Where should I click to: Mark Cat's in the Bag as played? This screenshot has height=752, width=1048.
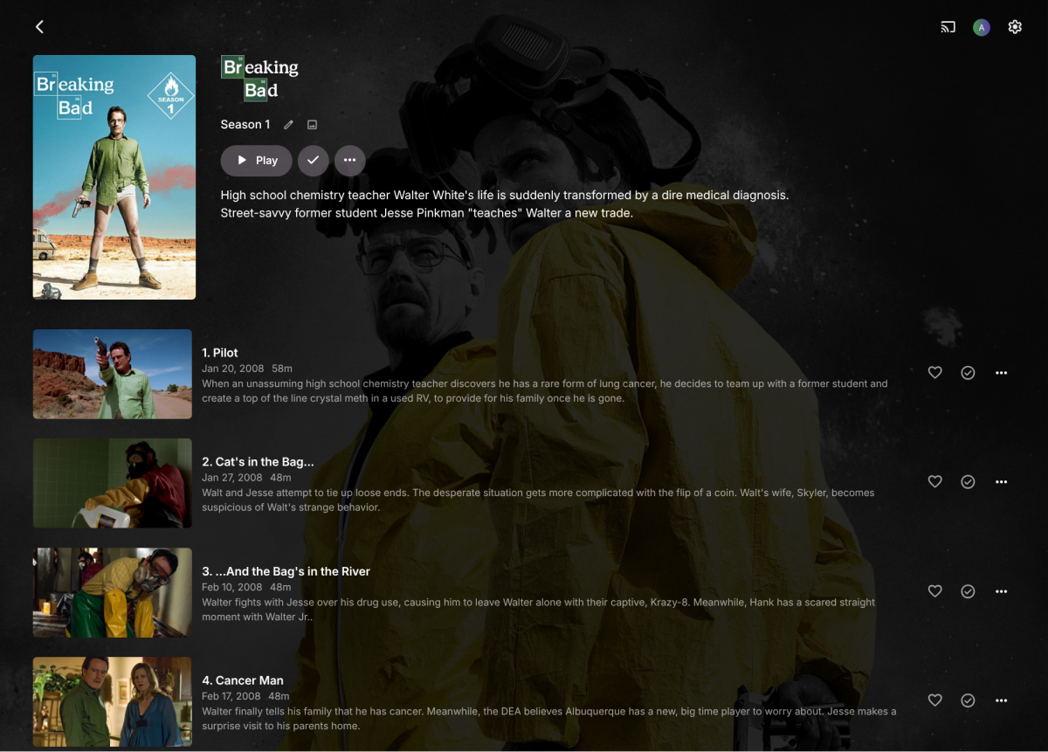click(x=968, y=481)
